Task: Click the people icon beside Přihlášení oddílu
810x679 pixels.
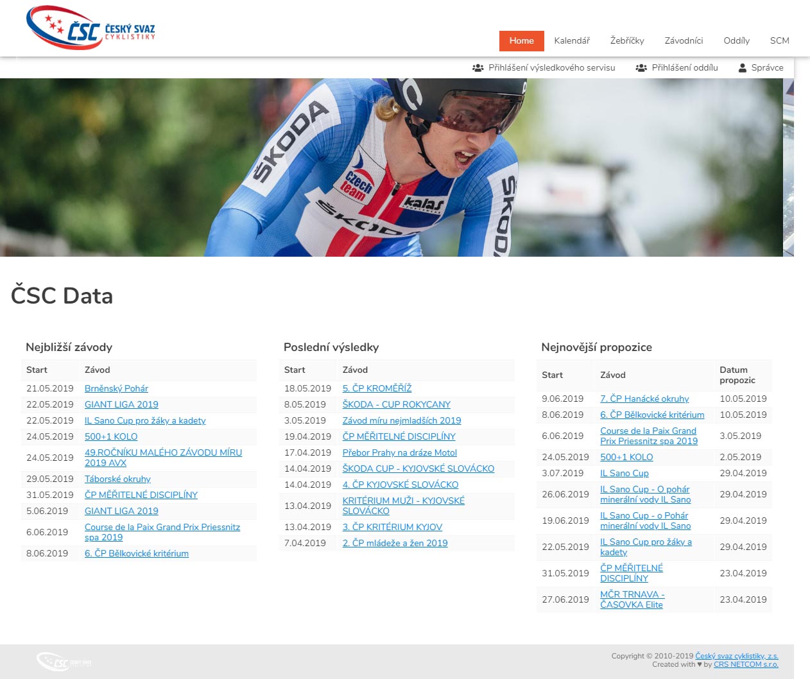Action: (x=641, y=67)
